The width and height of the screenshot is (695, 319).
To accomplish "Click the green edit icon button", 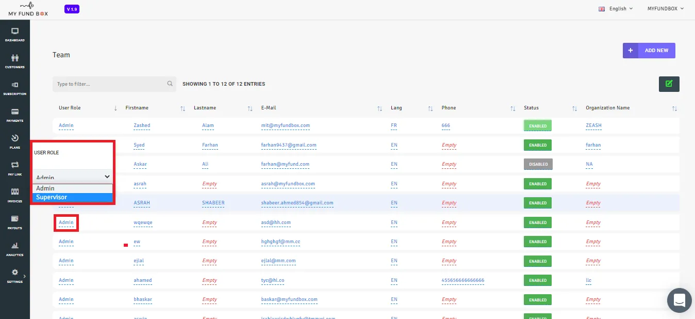I will tap(669, 84).
